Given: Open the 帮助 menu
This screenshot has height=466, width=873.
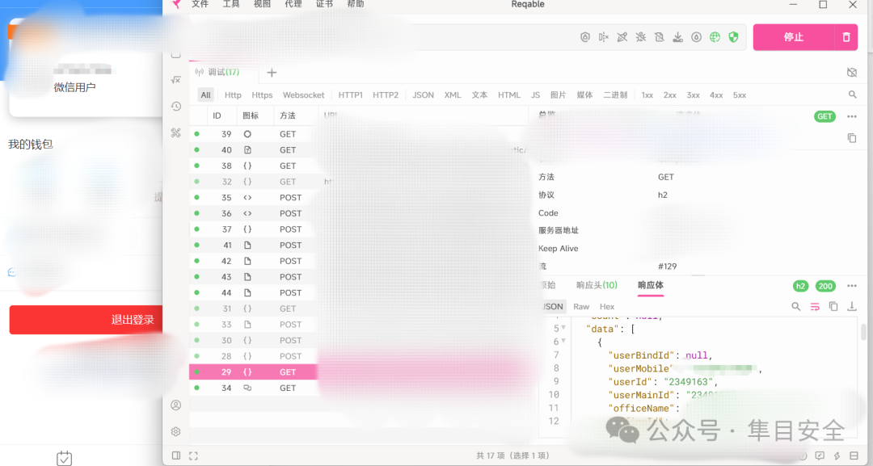Looking at the screenshot, I should click(x=356, y=4).
